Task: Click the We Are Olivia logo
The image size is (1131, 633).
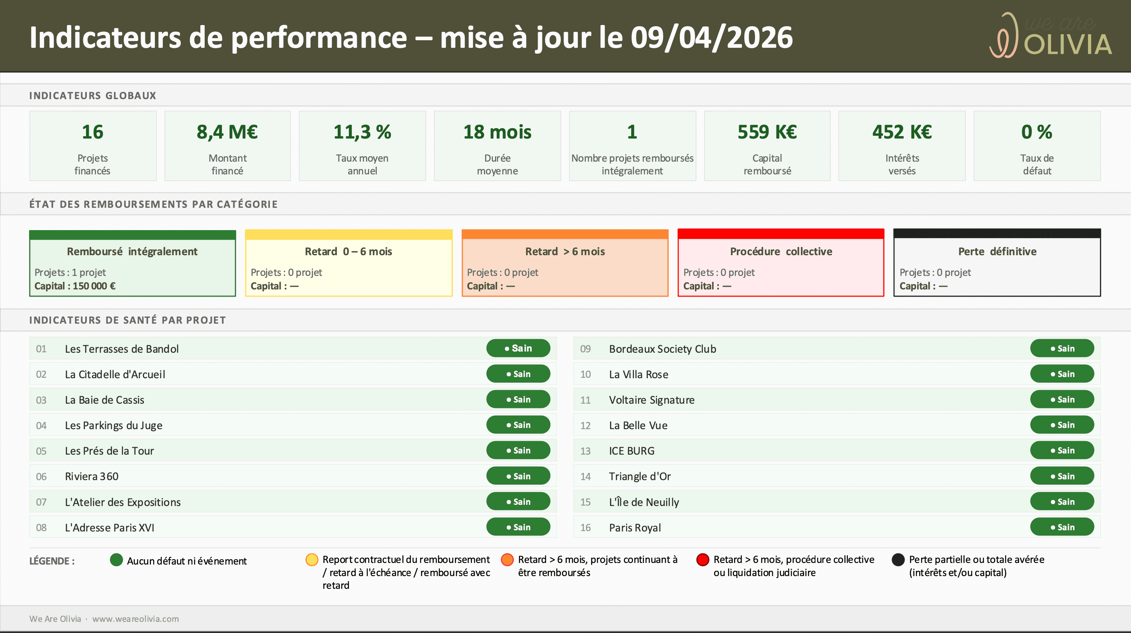Action: pyautogui.click(x=1049, y=35)
